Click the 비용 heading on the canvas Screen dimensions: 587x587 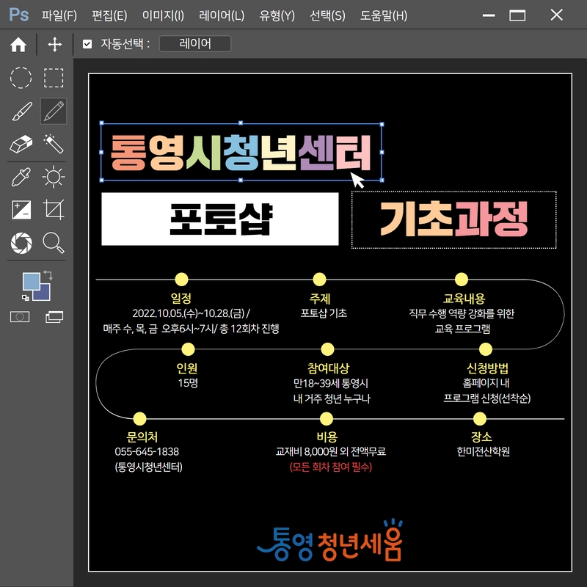click(x=327, y=437)
